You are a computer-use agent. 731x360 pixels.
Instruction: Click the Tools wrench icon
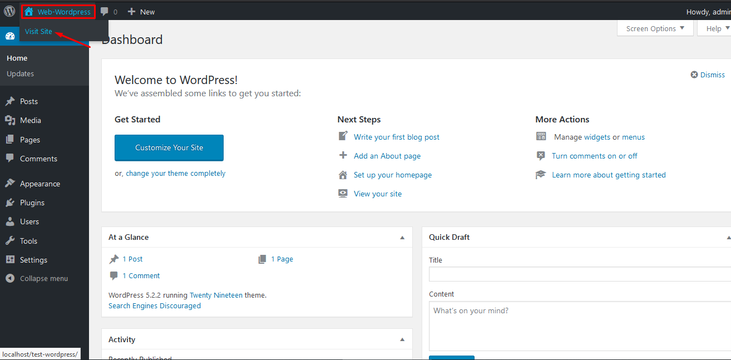point(10,241)
